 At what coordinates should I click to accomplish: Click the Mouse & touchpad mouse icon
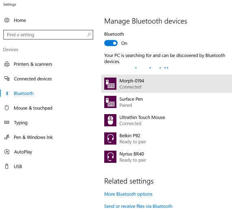(x=7, y=108)
